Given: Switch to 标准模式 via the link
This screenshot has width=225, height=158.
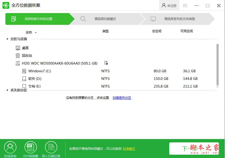Looking at the screenshot, I should [x=129, y=148].
